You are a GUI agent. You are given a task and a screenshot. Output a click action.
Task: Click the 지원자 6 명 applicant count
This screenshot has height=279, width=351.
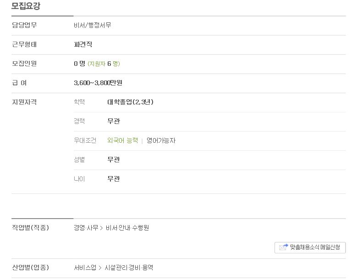coord(104,64)
